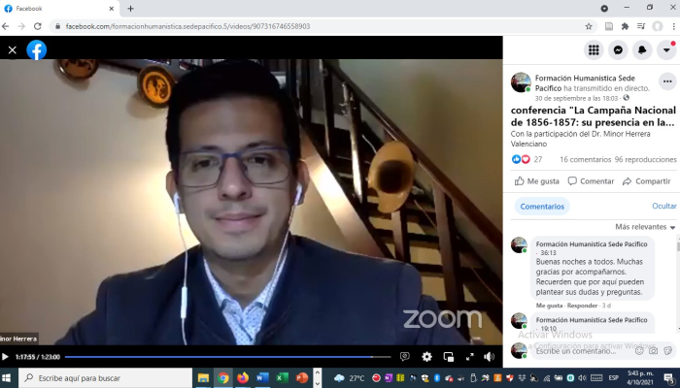680x388 pixels.
Task: Open video settings gear icon
Action: coord(426,357)
